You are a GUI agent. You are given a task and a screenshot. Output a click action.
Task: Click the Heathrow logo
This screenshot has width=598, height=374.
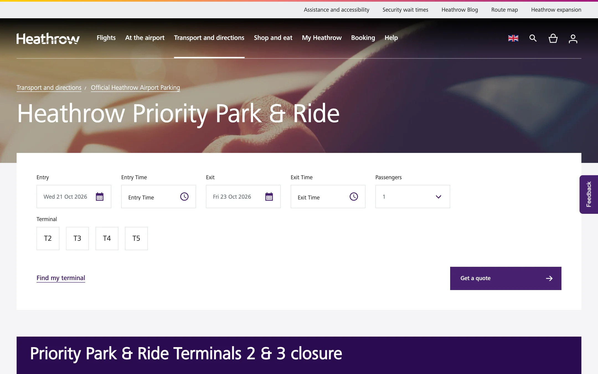coord(48,39)
